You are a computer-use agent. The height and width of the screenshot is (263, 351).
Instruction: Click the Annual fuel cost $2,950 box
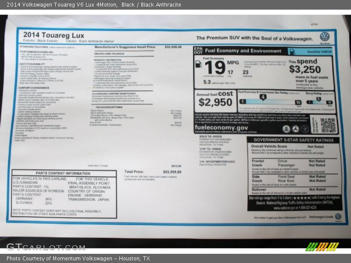click(x=215, y=100)
